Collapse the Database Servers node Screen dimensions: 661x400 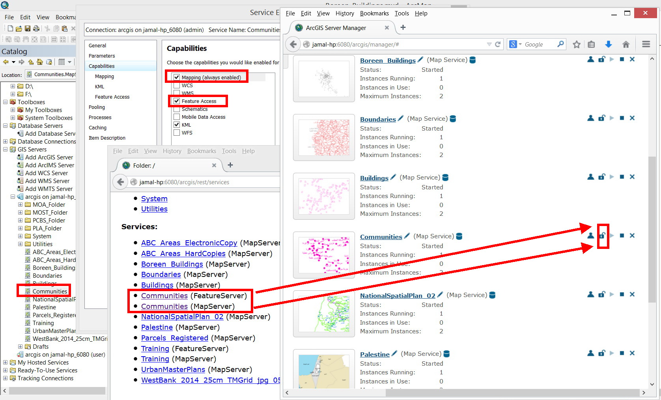5,125
